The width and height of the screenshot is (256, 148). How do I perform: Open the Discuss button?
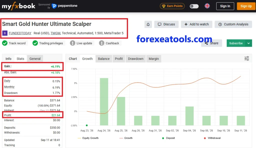pos(166,24)
